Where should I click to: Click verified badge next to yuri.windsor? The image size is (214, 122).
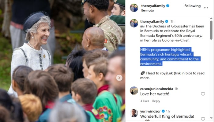pyautogui.click(x=163, y=111)
